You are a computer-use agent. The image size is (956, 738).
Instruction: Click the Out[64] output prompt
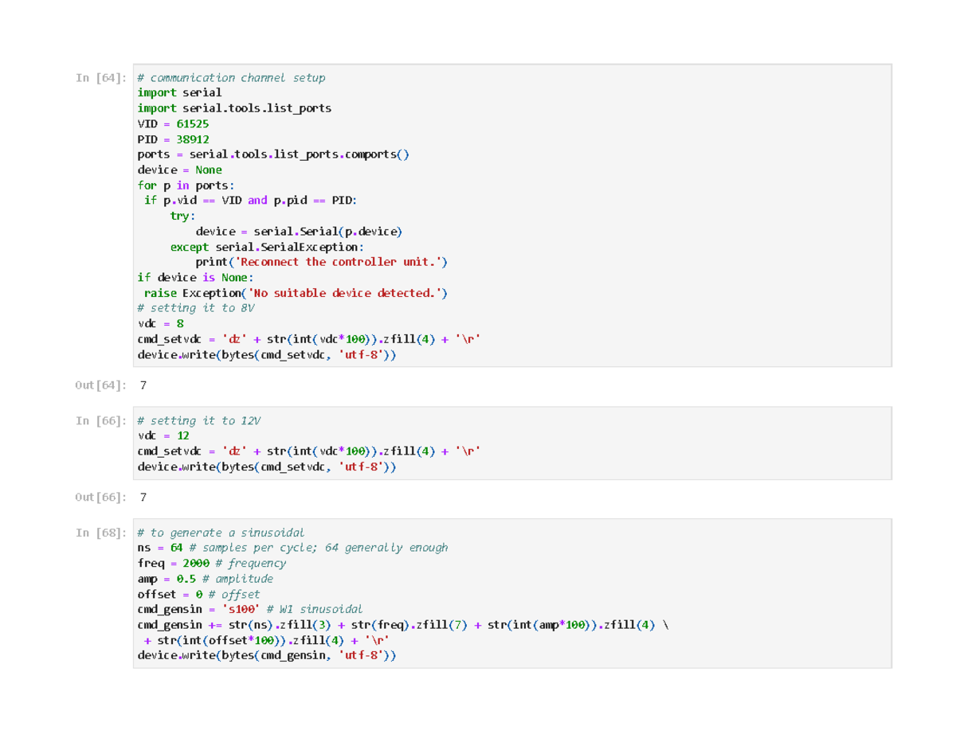(100, 385)
